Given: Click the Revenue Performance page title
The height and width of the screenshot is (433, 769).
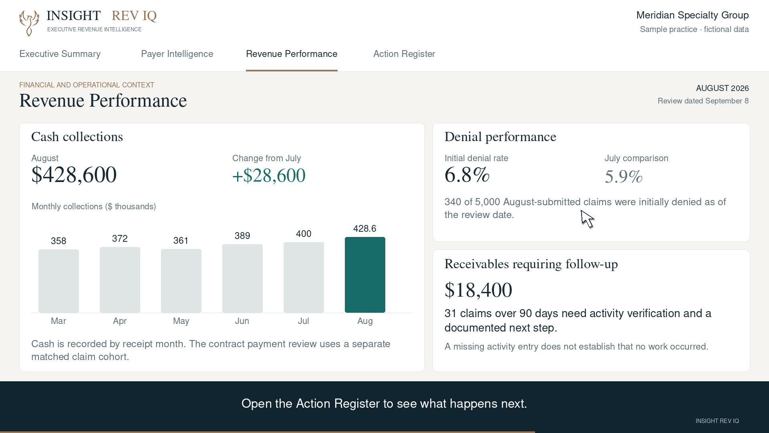Looking at the screenshot, I should pyautogui.click(x=103, y=101).
